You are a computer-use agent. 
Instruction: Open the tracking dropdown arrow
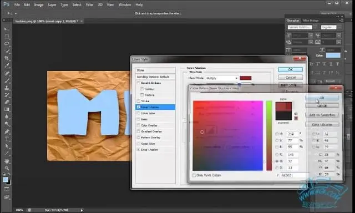coord(339,42)
